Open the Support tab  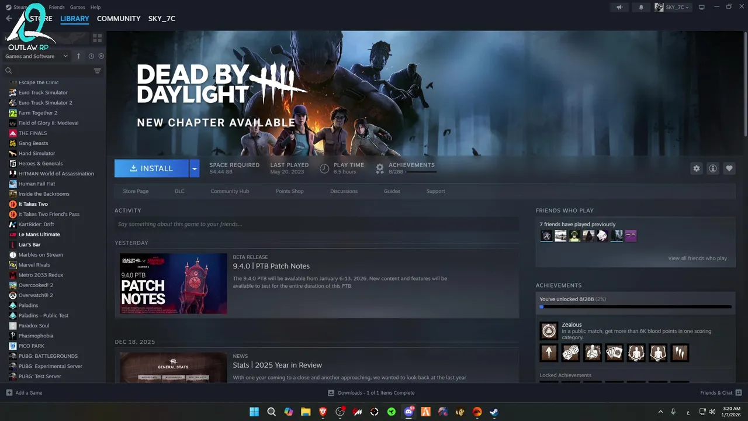435,191
